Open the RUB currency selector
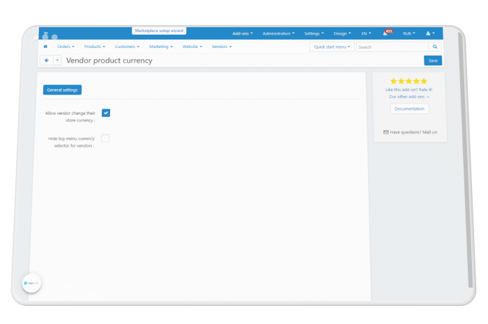Screen dimensions: 488x324 pos(409,33)
